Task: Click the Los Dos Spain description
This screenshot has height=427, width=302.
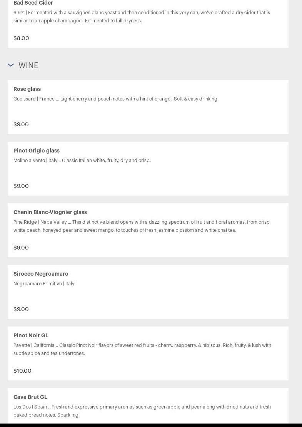Action: click(x=142, y=411)
